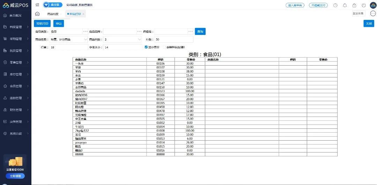Click the lock screen icon
Image resolution: width=377 pixels, height=185 pixels.
[x=354, y=5]
